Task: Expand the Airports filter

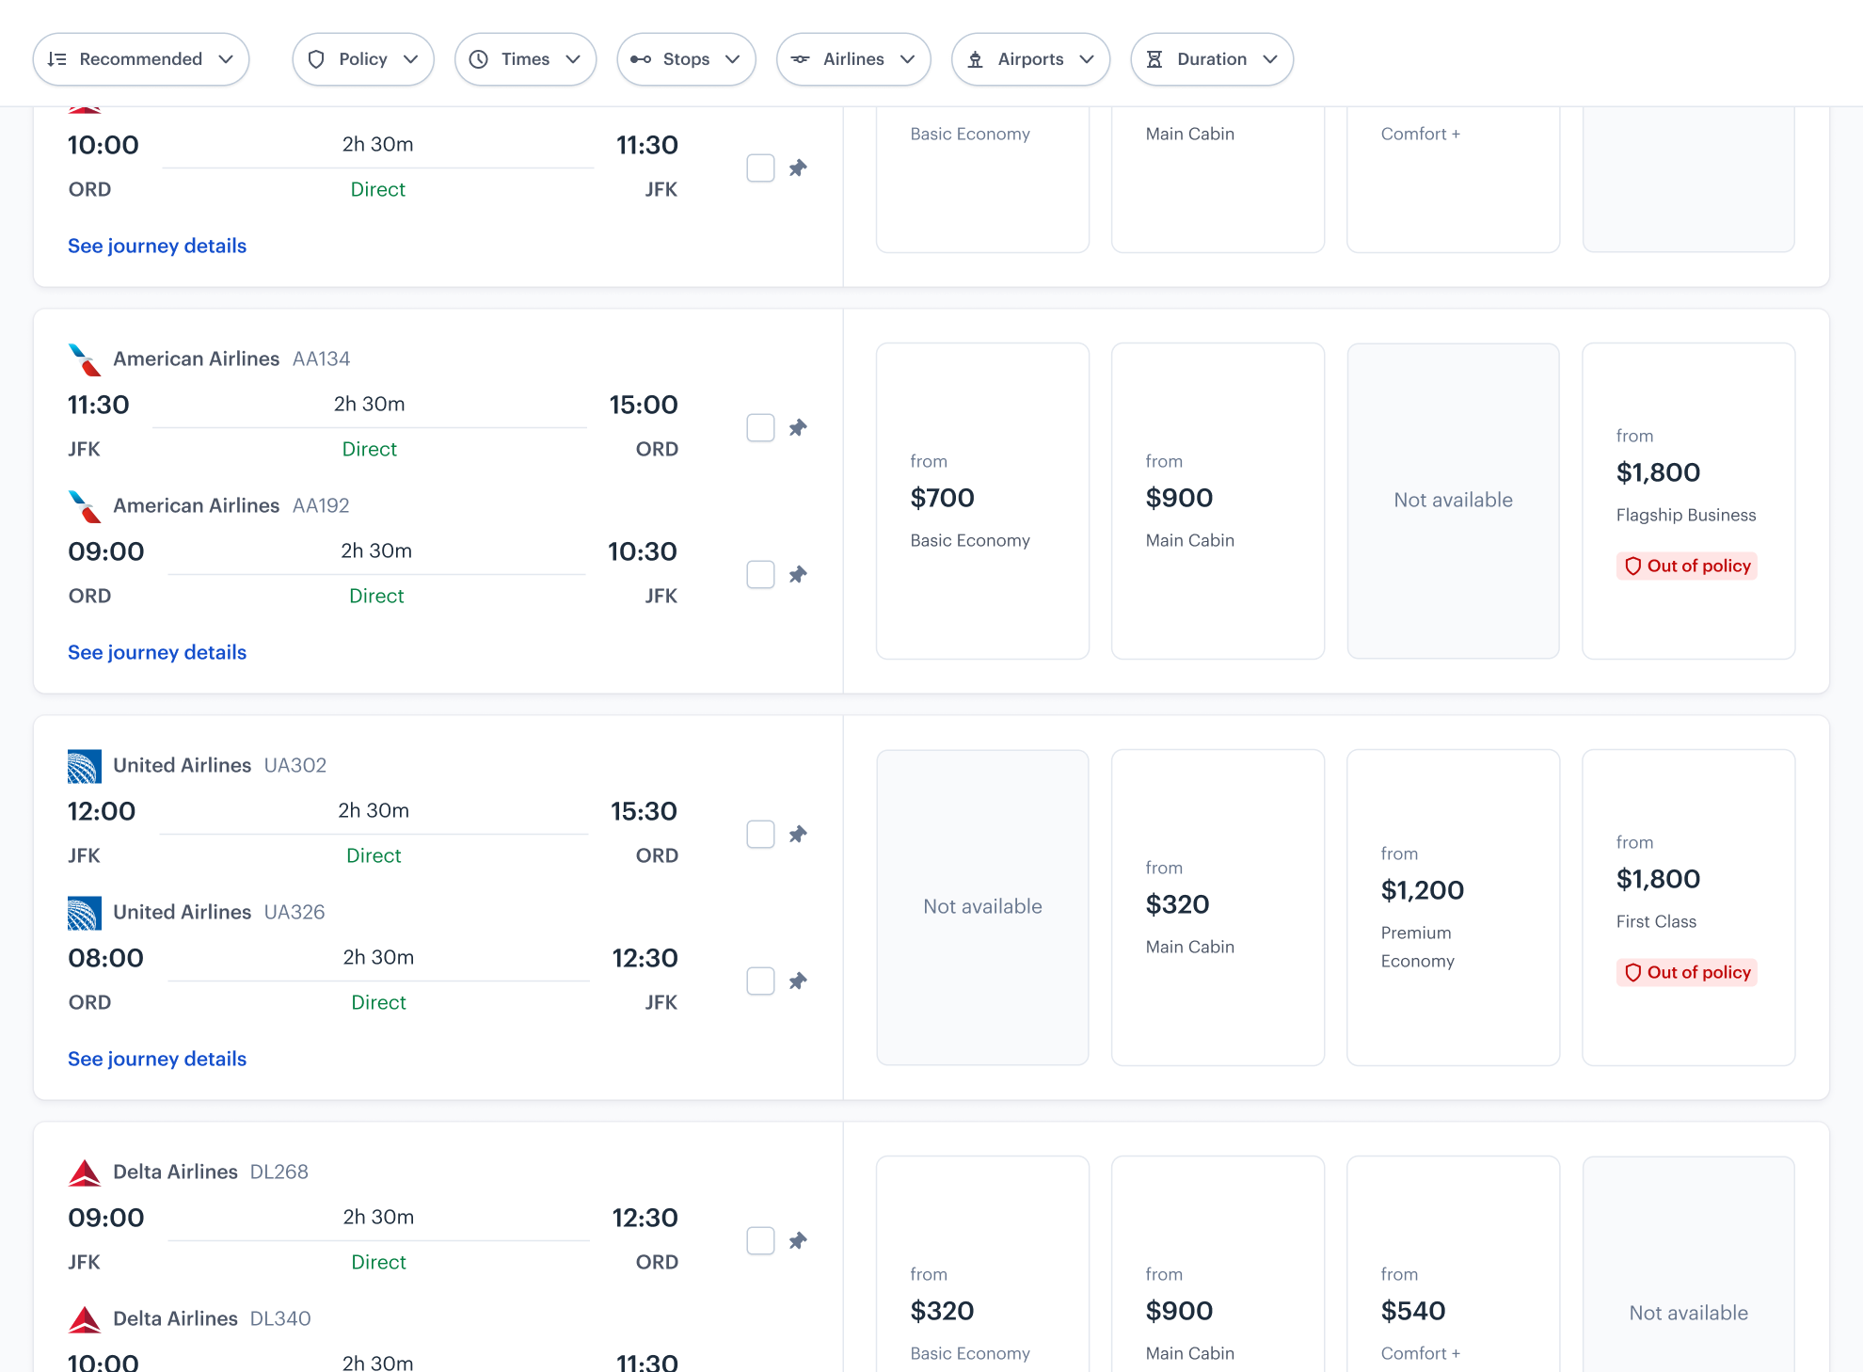Action: pyautogui.click(x=1030, y=59)
